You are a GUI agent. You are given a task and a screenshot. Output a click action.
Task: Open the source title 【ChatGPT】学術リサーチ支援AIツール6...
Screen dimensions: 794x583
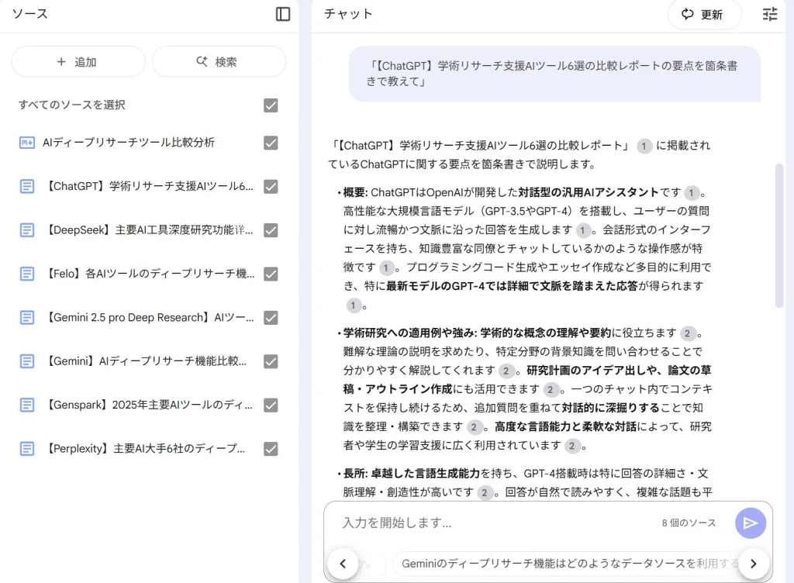[150, 186]
